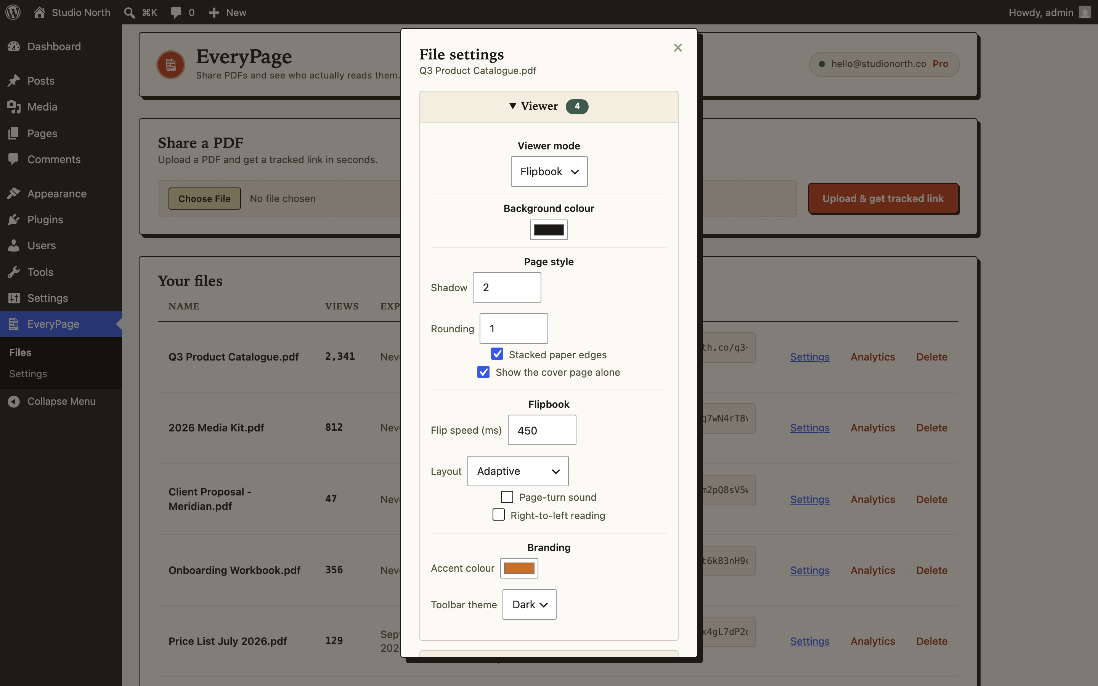Click the Pages icon in sidebar

click(x=14, y=133)
